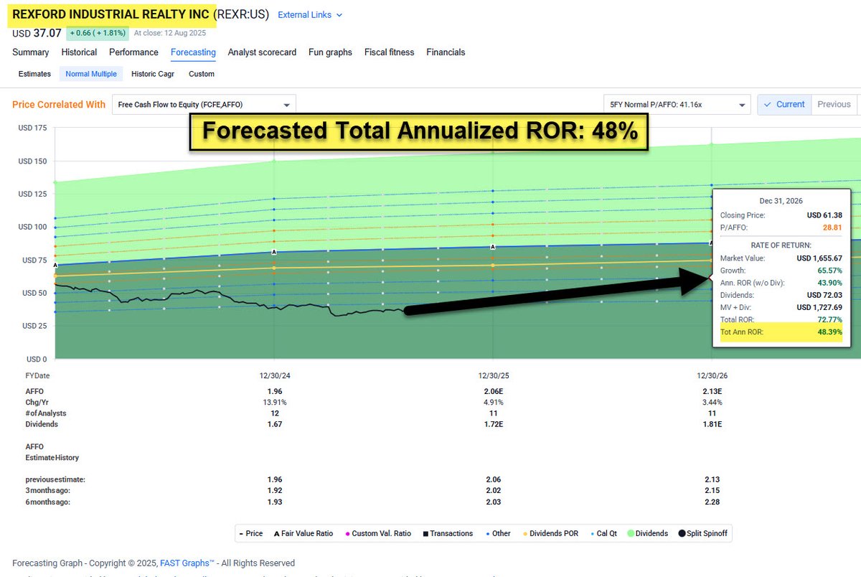
Task: Click the Dividends estimate 1.72E
Action: (493, 424)
